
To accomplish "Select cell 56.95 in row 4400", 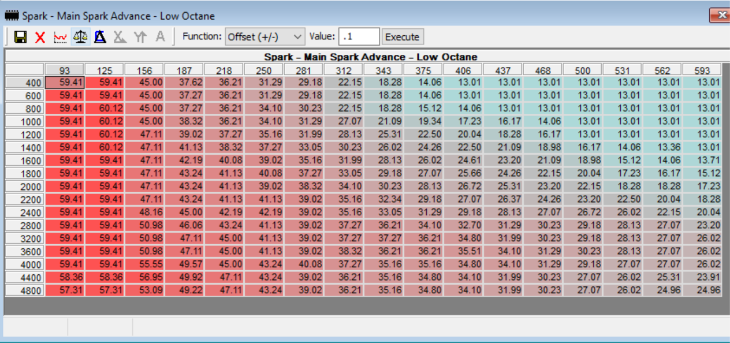I will click(x=144, y=277).
